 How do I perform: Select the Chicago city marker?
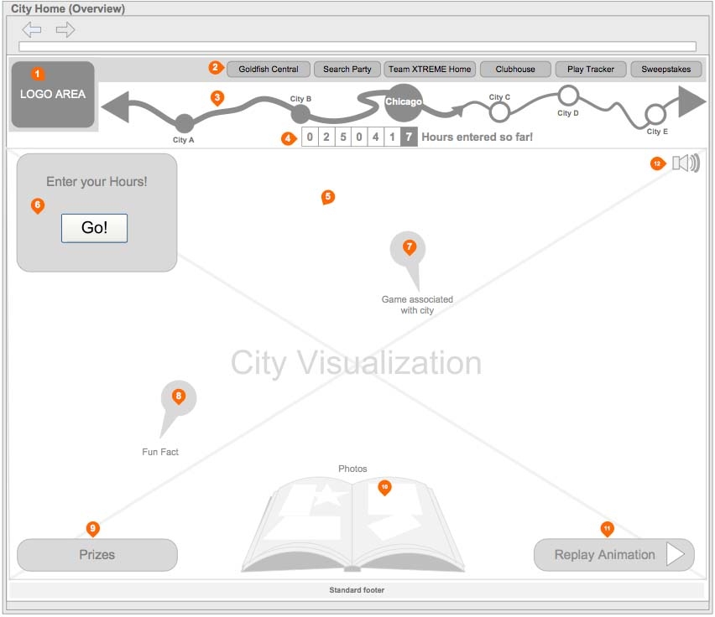pos(404,102)
